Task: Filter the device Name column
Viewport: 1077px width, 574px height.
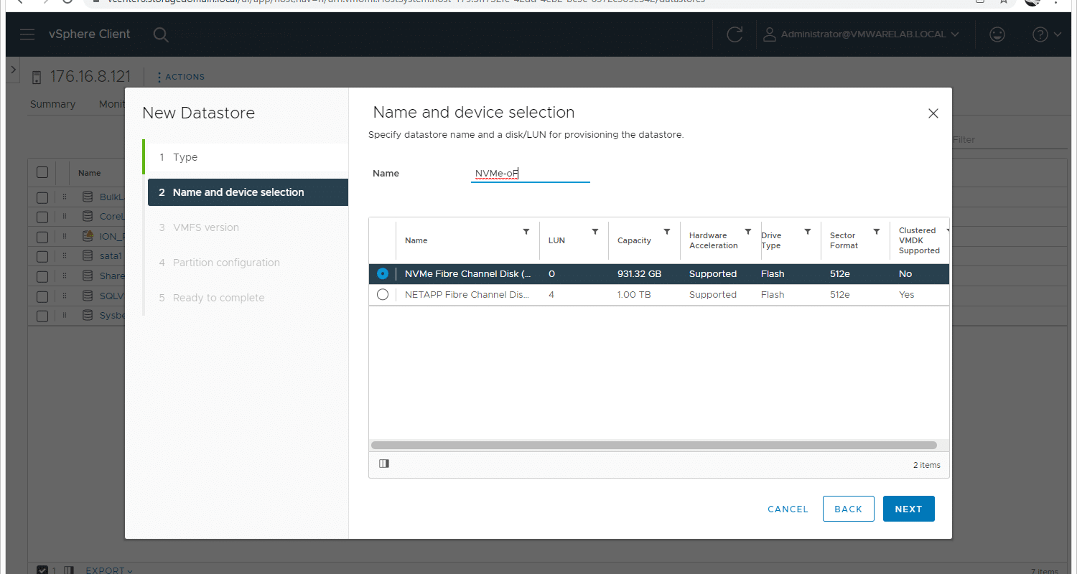Action: click(x=526, y=232)
